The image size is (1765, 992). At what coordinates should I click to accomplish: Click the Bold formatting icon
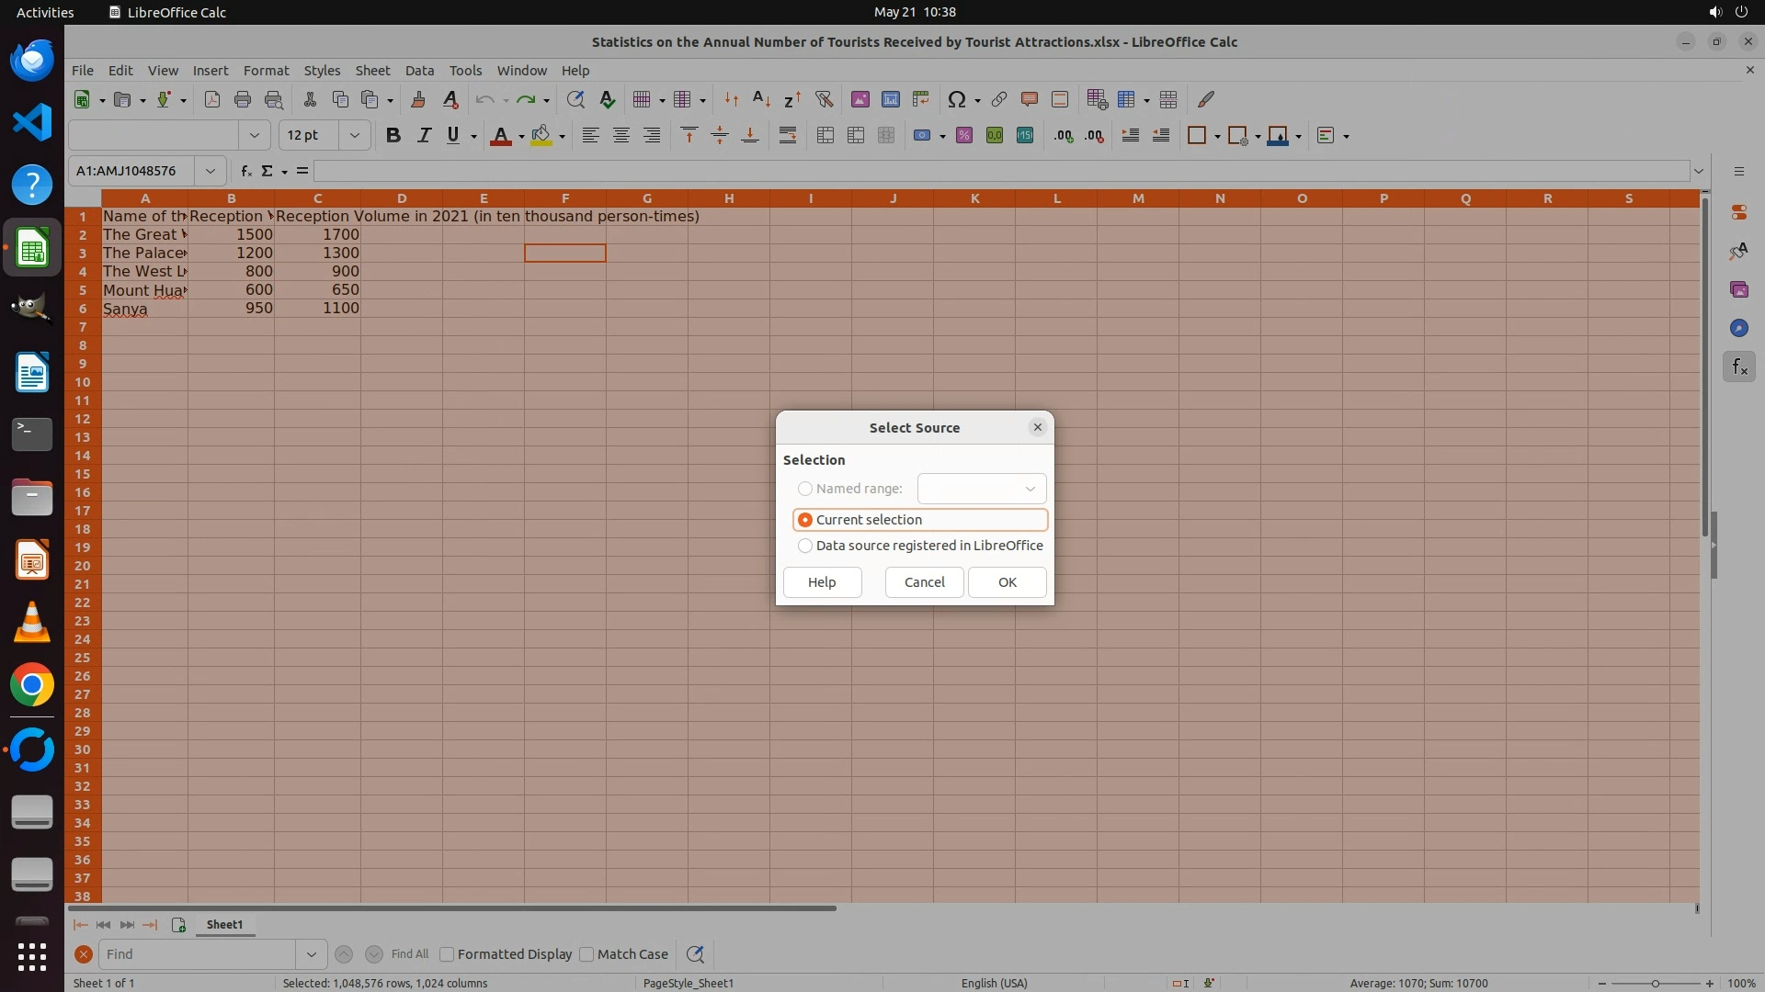(393, 136)
